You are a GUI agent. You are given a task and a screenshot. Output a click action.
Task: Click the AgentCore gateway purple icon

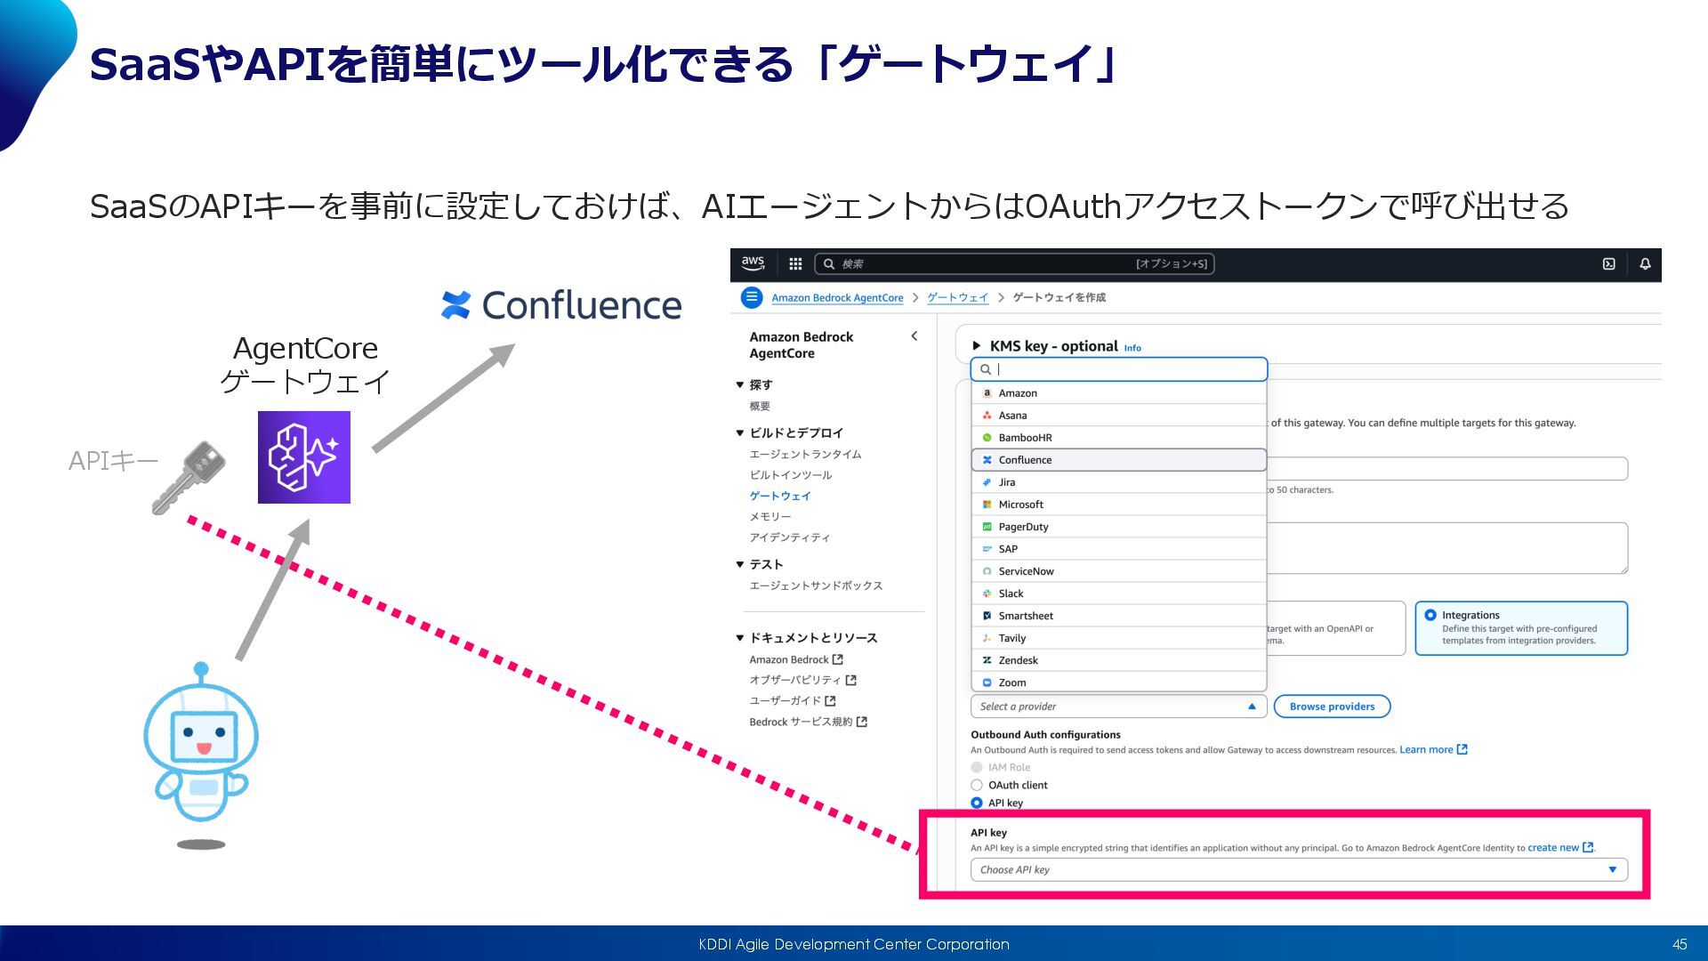click(304, 457)
